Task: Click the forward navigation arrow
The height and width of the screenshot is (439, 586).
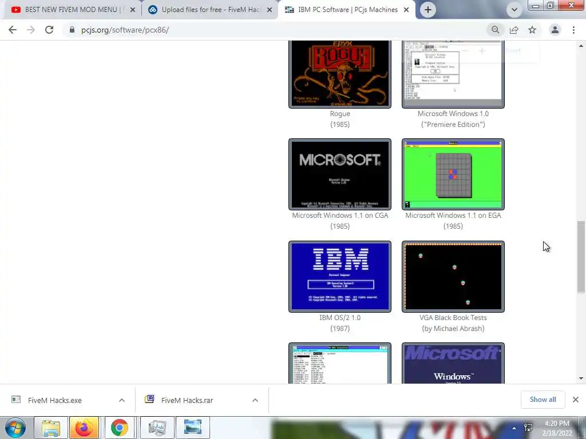Action: tap(31, 30)
